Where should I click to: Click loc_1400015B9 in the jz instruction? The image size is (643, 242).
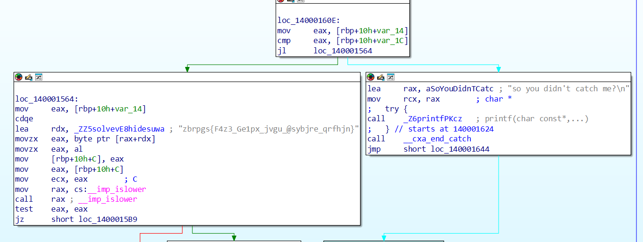pyautogui.click(x=108, y=220)
